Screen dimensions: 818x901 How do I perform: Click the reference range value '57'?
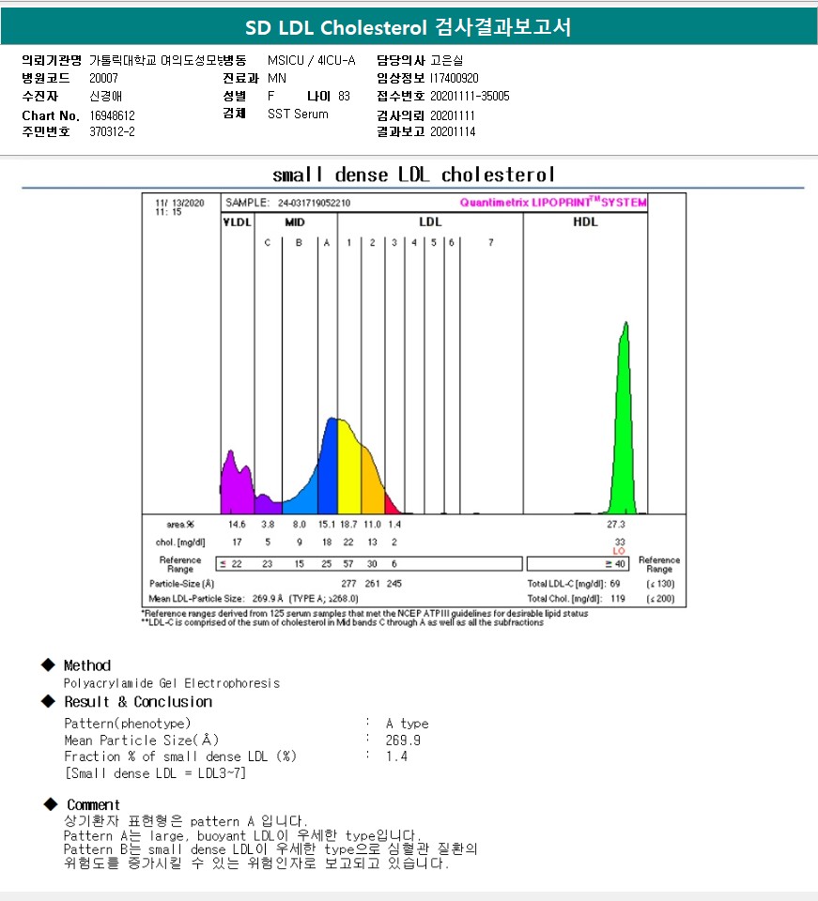click(348, 564)
